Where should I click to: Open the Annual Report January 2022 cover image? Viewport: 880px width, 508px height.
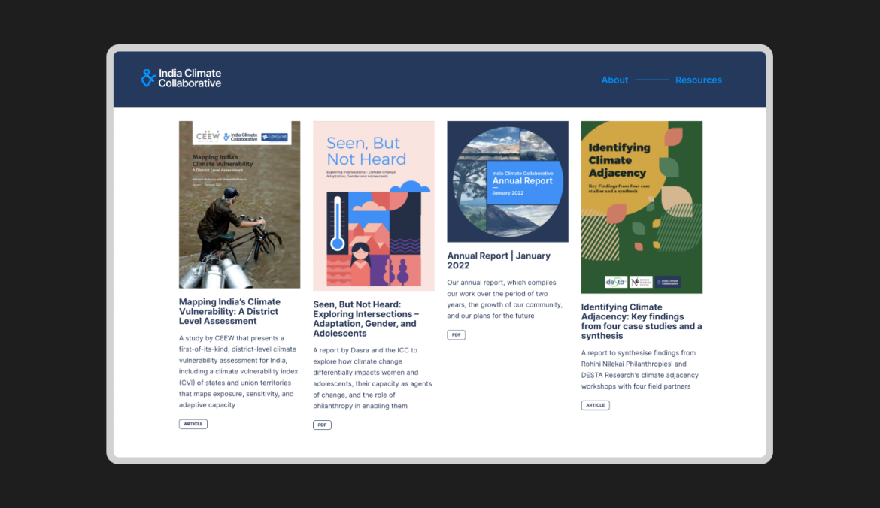pyautogui.click(x=508, y=182)
